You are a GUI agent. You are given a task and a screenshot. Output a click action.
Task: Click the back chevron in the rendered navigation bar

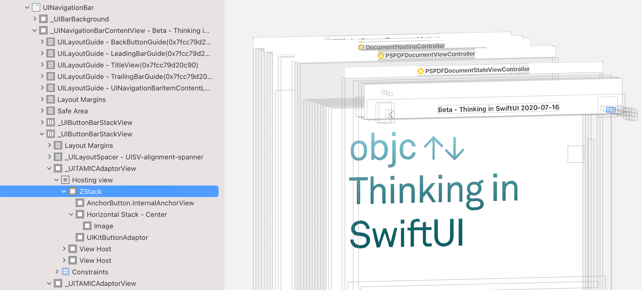pos(391,114)
